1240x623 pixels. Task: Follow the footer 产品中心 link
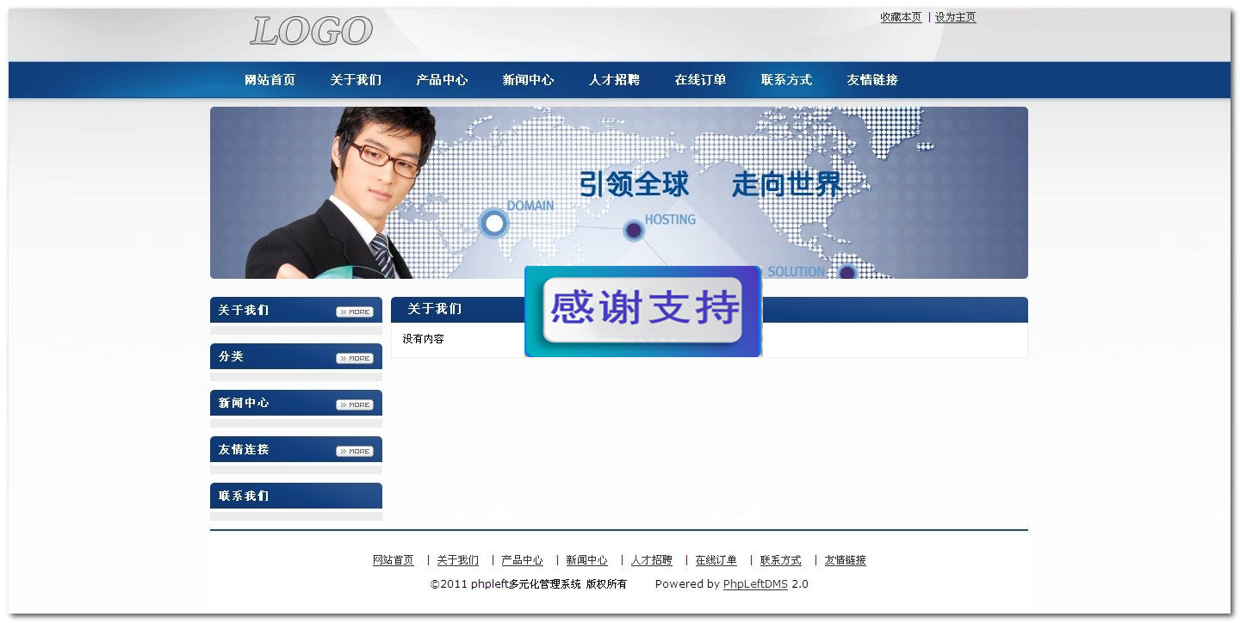pos(522,560)
